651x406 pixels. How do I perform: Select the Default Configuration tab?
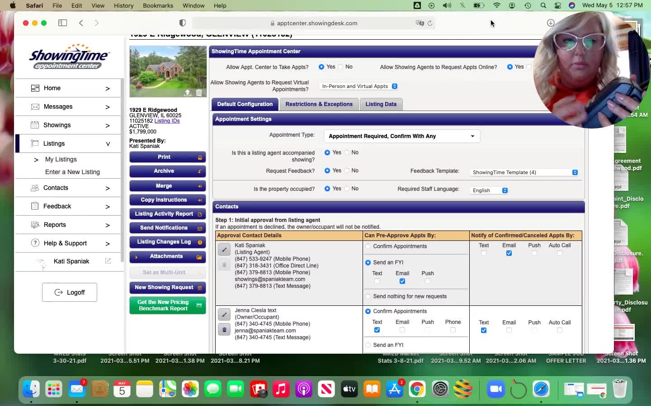pos(245,104)
